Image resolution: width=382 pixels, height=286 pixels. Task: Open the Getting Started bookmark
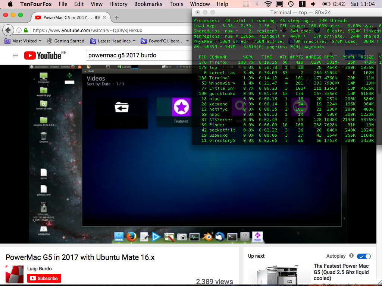[66, 41]
